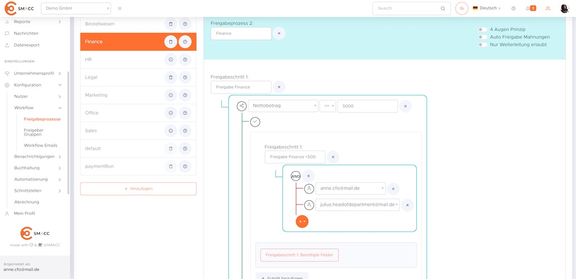Enable the 4 Augen Prinzip toggle
The width and height of the screenshot is (576, 279).
482,29
